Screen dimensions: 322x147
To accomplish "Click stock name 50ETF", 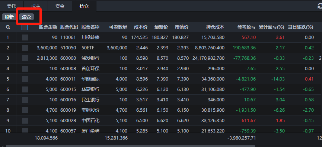I will click(88, 48).
